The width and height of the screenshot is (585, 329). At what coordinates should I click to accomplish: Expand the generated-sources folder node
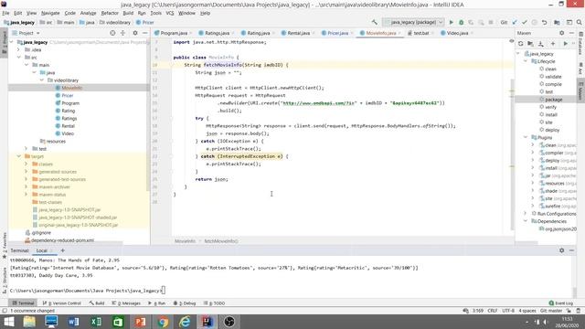[27, 171]
